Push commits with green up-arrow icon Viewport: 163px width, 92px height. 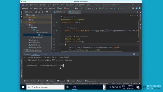[x=122, y=8]
